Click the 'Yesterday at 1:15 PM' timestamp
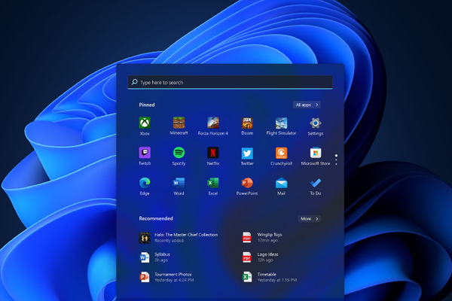This screenshot has height=301, width=452. pyautogui.click(x=277, y=280)
